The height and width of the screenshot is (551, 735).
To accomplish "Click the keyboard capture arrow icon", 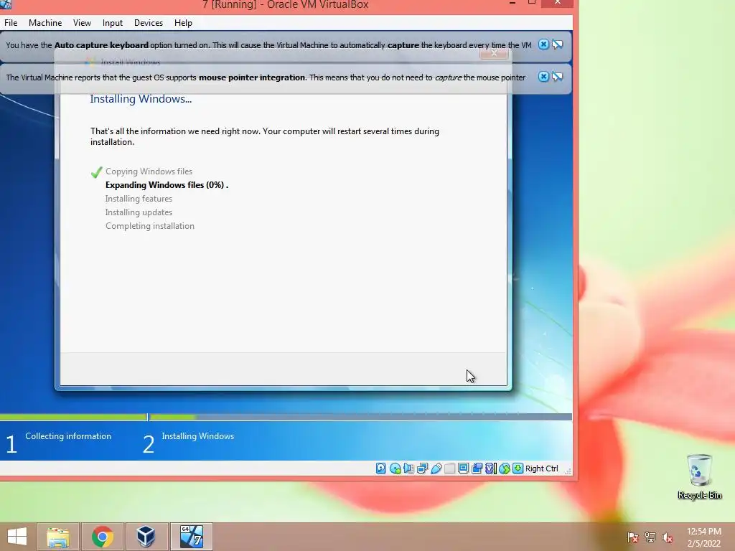I will tap(518, 468).
